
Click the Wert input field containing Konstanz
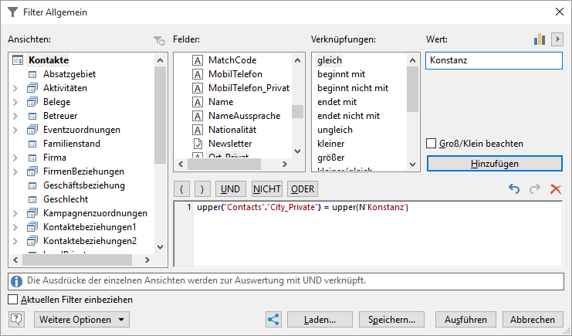click(494, 60)
